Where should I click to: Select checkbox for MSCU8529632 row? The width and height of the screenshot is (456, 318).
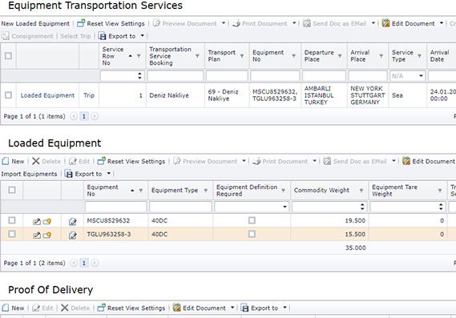click(x=12, y=220)
